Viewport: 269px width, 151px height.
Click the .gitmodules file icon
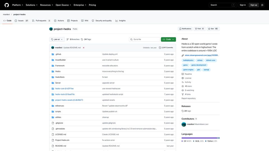point(53,129)
